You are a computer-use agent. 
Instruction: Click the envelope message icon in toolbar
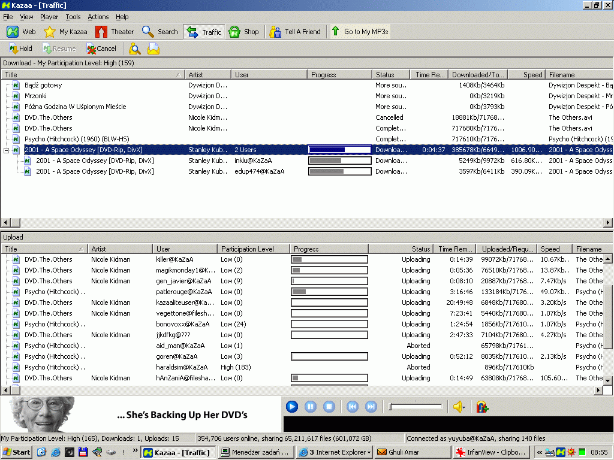point(153,49)
